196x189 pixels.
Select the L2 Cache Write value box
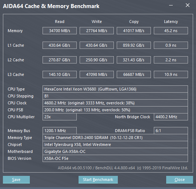(x=97, y=60)
